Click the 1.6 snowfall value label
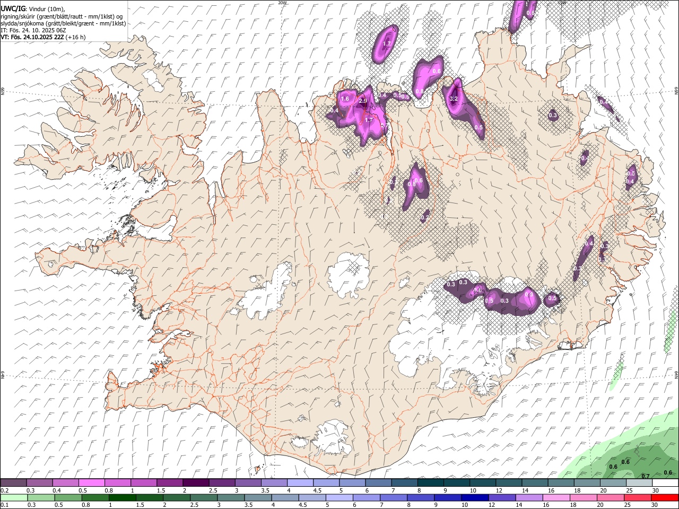The width and height of the screenshot is (679, 509). tap(345, 99)
